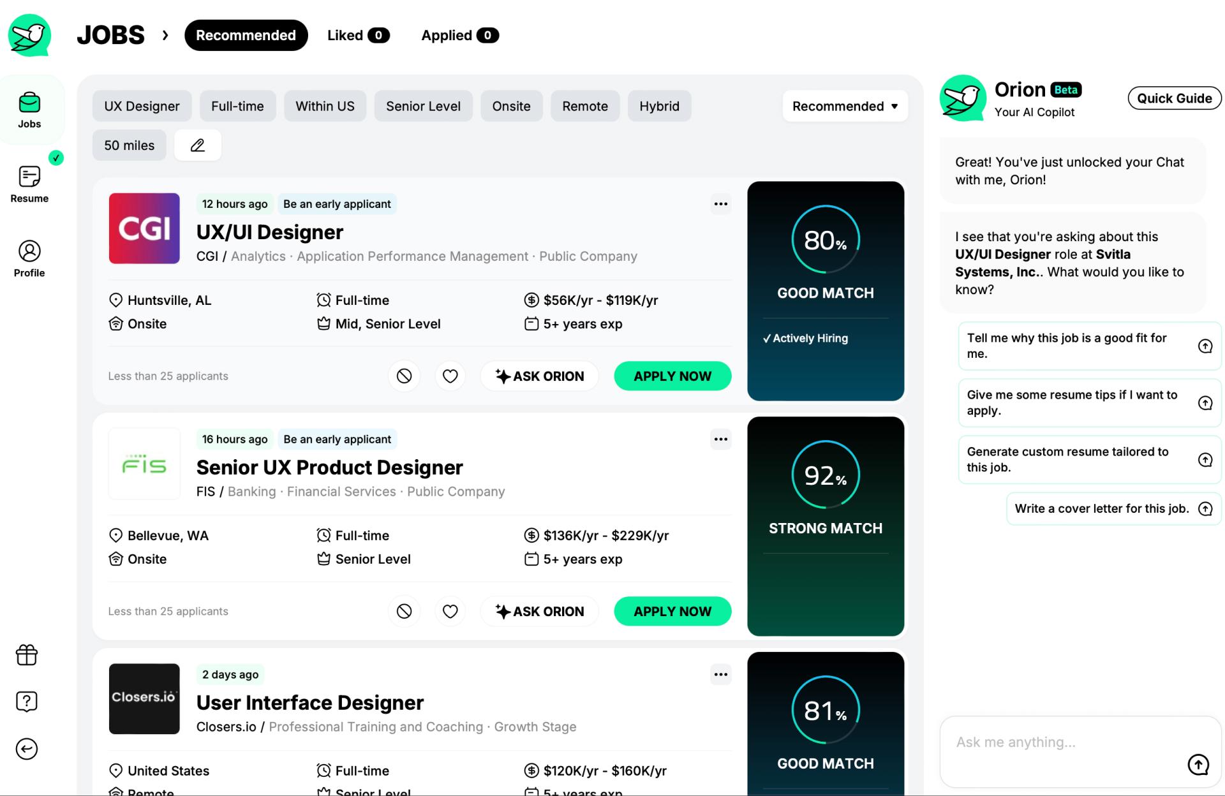Toggle the Remote work filter
This screenshot has width=1225, height=796.
pyautogui.click(x=585, y=105)
